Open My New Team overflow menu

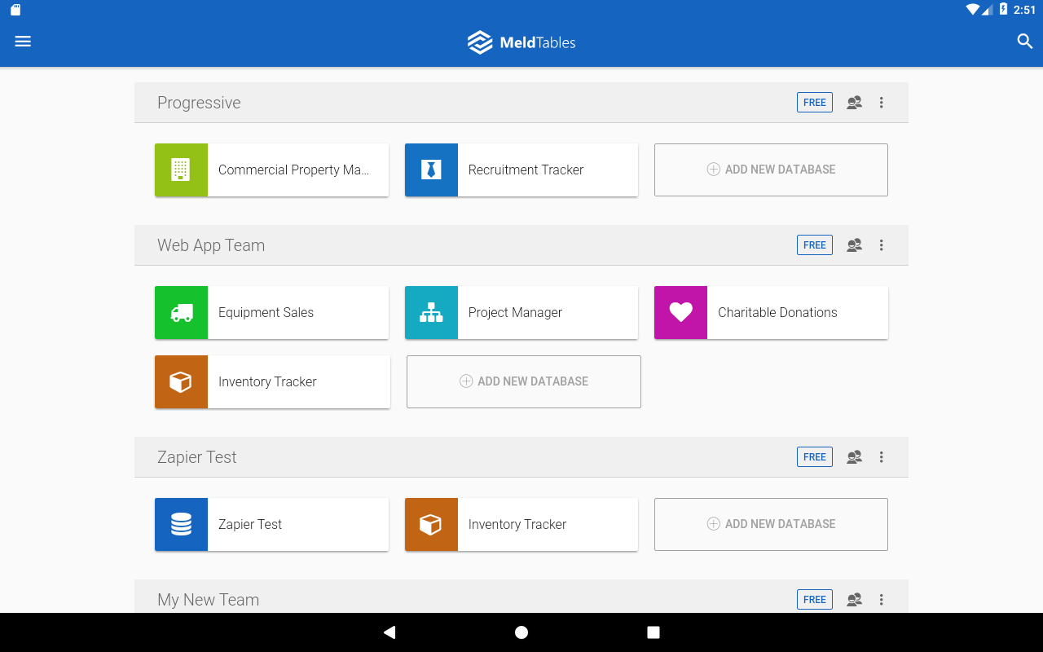[x=881, y=600]
